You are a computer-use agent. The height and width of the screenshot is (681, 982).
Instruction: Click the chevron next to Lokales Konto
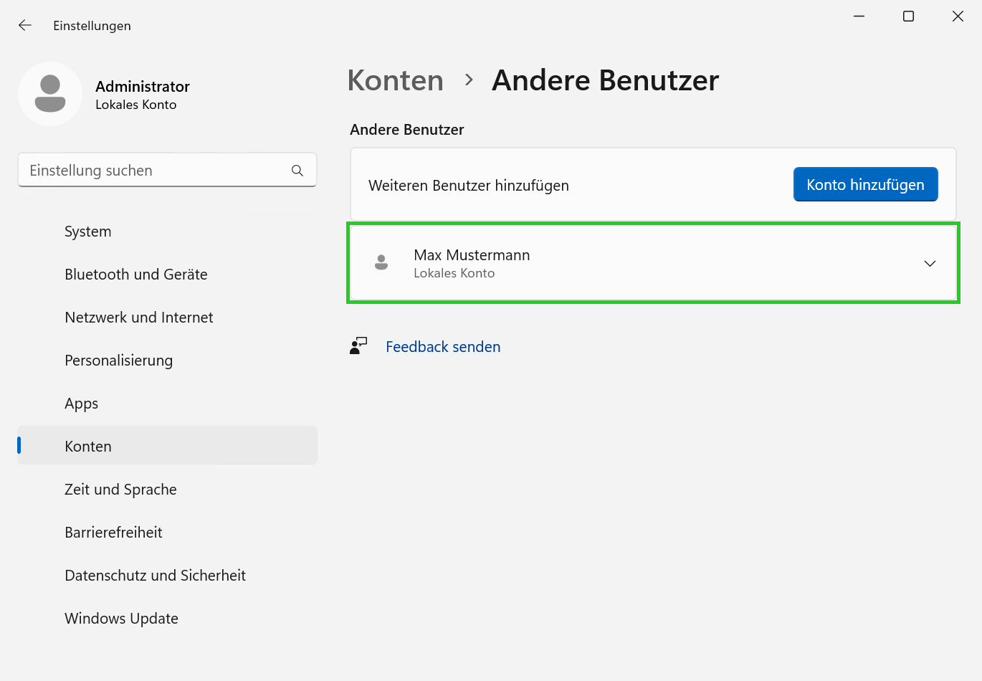(x=930, y=263)
